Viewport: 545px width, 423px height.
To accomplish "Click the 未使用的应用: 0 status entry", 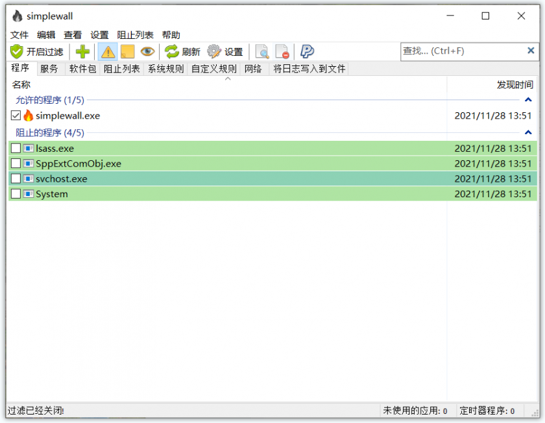I will [x=415, y=411].
